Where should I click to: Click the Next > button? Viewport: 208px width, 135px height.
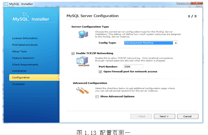164,116
